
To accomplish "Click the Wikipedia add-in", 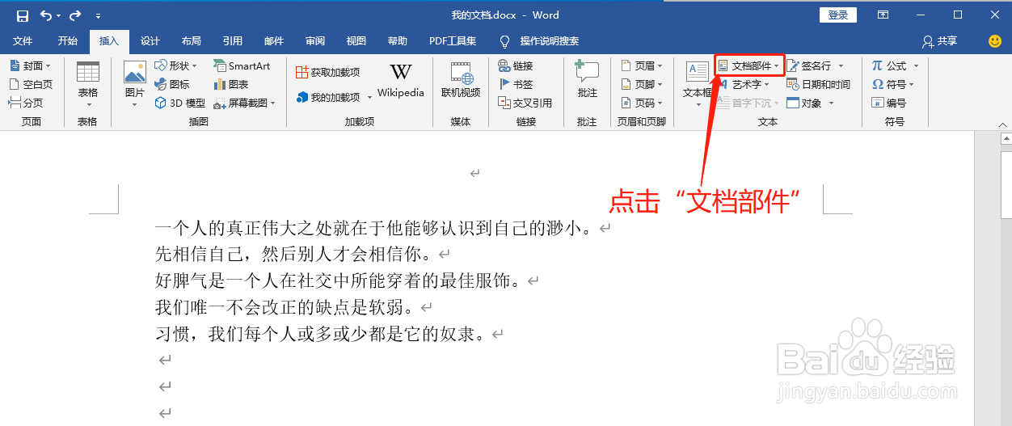I will (400, 81).
